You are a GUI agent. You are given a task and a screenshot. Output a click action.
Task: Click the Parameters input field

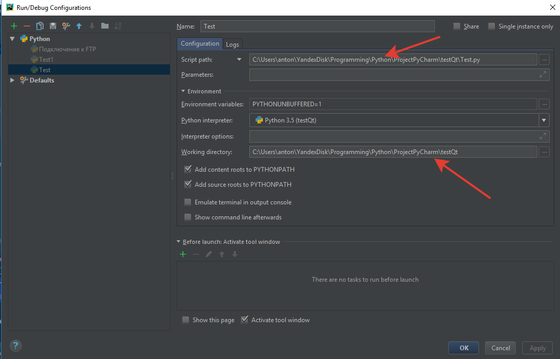(399, 75)
